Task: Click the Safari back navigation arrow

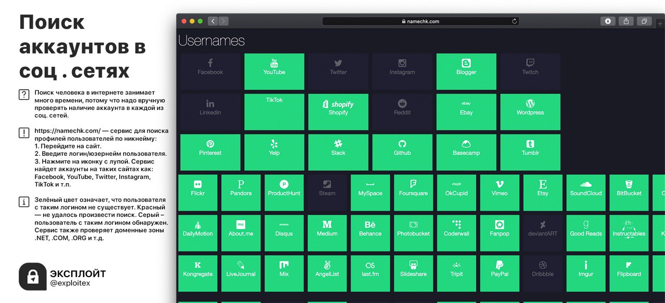Action: pyautogui.click(x=213, y=21)
